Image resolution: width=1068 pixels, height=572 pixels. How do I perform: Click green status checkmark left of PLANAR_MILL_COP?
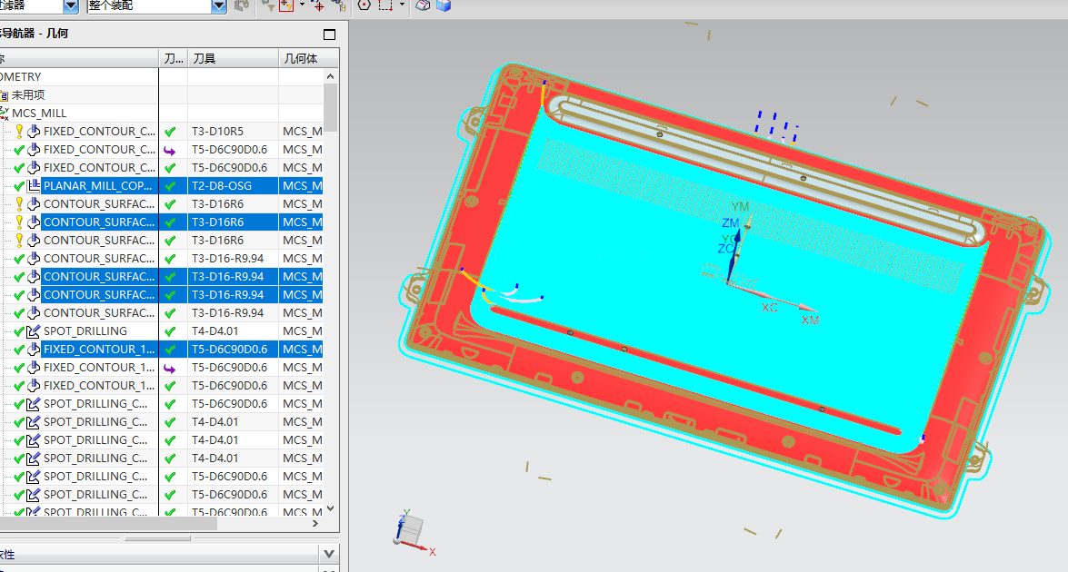pyautogui.click(x=19, y=186)
